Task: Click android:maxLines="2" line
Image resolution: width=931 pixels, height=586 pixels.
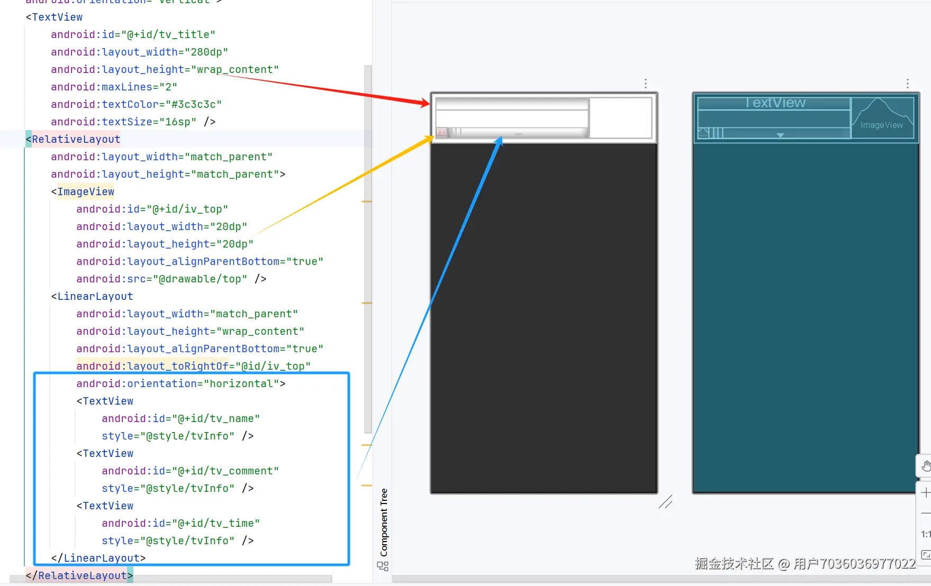Action: [x=114, y=87]
